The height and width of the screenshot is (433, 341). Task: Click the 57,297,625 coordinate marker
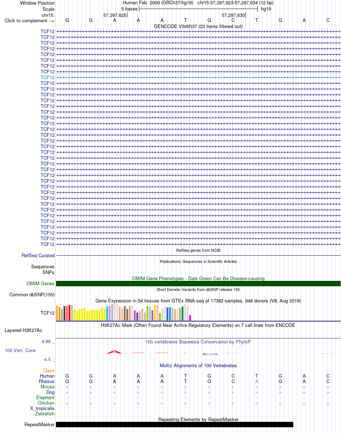(x=115, y=15)
